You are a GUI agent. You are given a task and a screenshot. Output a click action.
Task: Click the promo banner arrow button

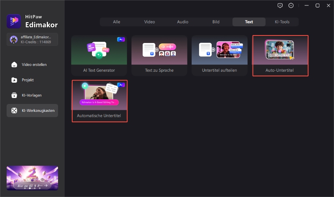click(46, 185)
